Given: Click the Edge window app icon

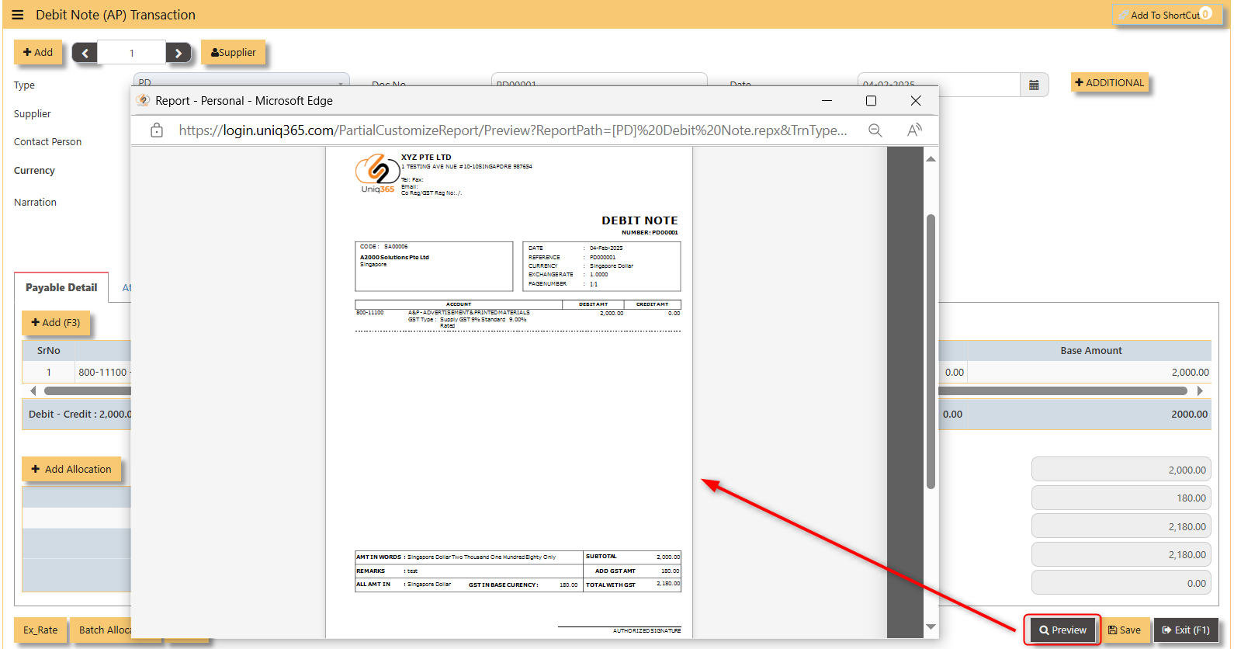Looking at the screenshot, I should click(143, 101).
